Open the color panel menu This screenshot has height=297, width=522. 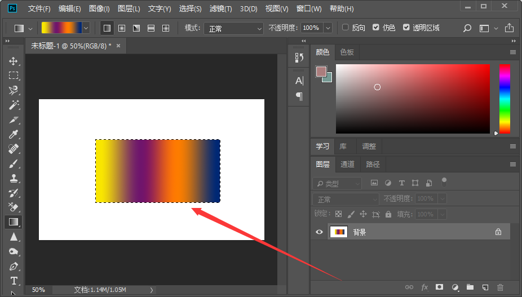[x=512, y=52]
